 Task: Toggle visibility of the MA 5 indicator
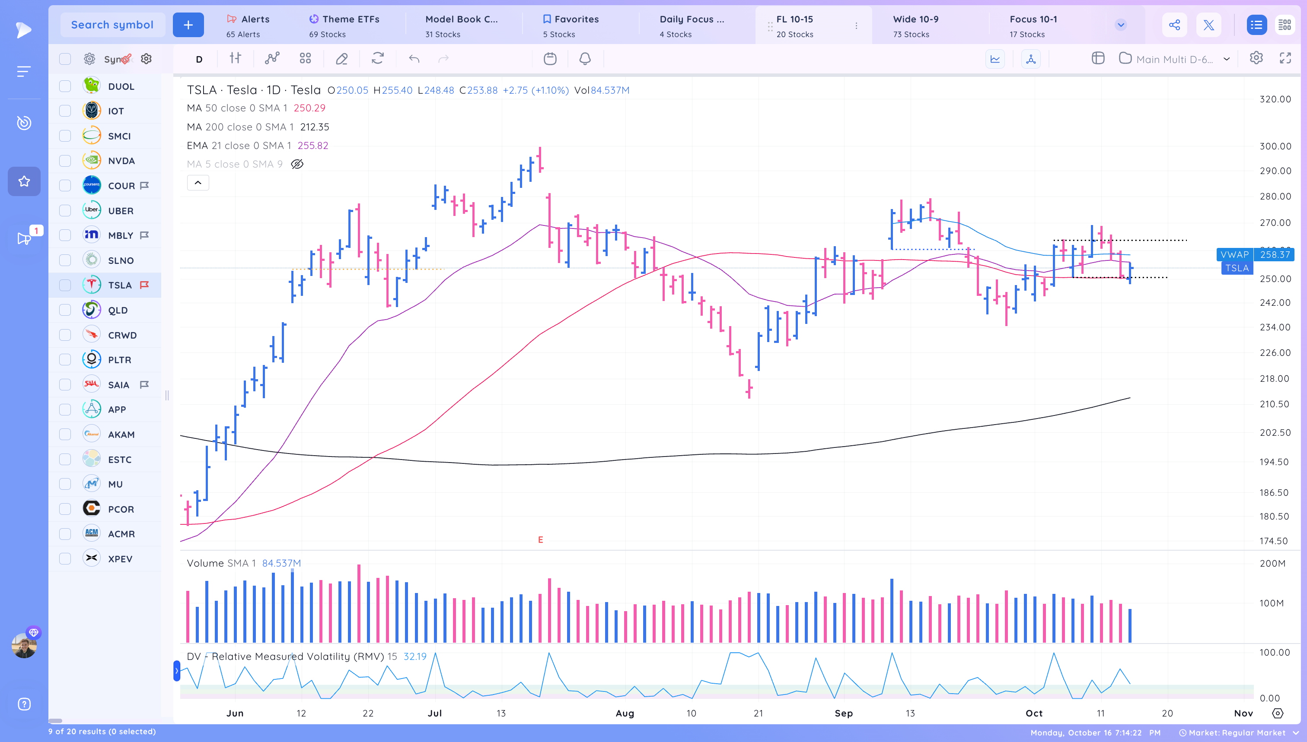coord(297,164)
